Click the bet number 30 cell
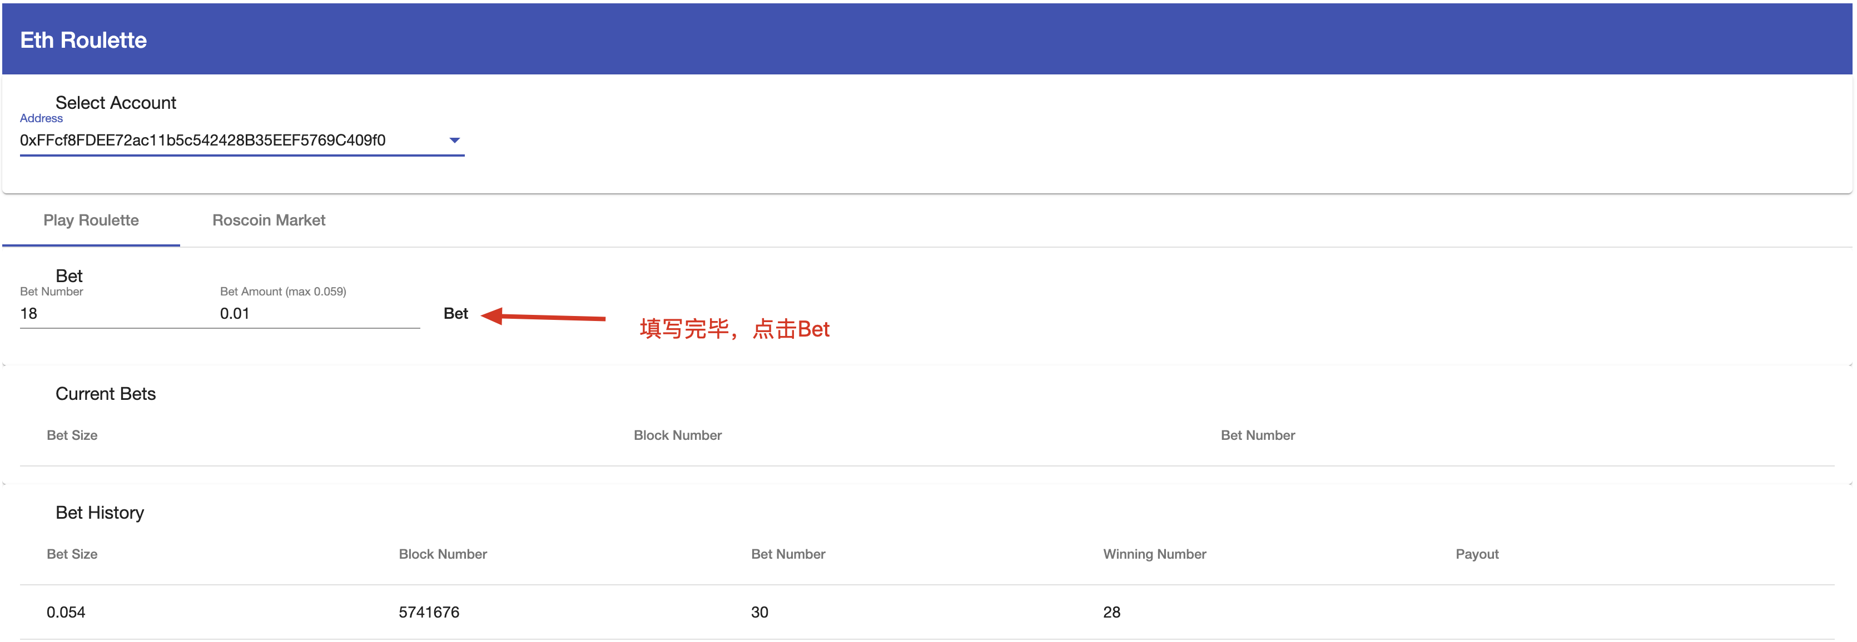 click(x=760, y=613)
